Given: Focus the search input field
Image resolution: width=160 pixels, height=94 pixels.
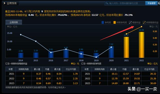Looking at the screenshot, I should tap(125, 3).
